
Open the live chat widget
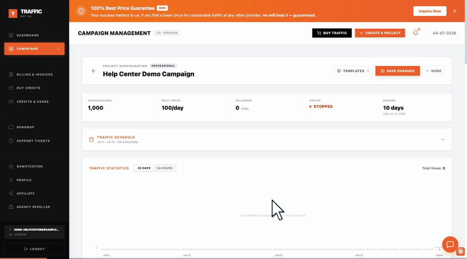[x=450, y=245]
